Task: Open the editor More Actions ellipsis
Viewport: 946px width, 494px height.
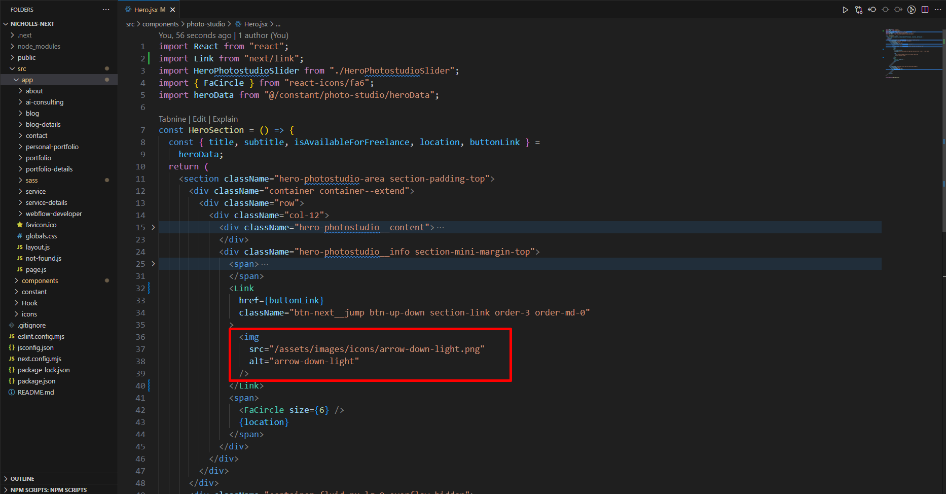Action: pos(938,10)
